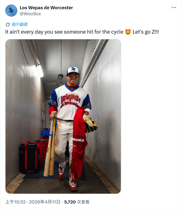Screen dimensions: 182x210
Task: Click the baseball glove in the photo
Action: 90,123
